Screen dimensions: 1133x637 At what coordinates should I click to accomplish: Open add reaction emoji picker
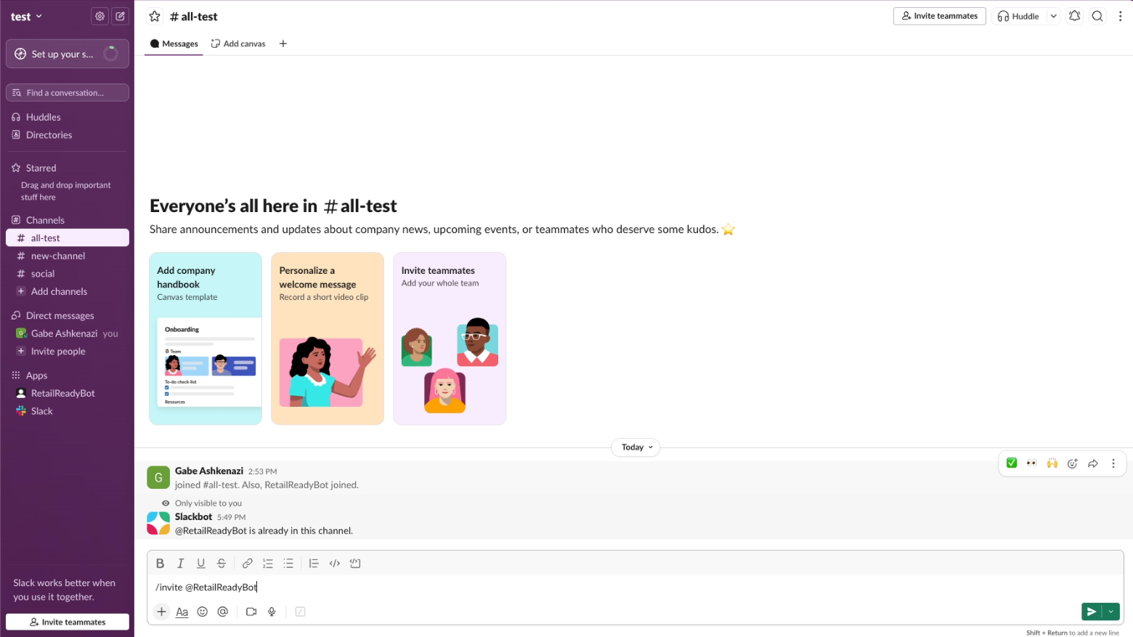1073,463
